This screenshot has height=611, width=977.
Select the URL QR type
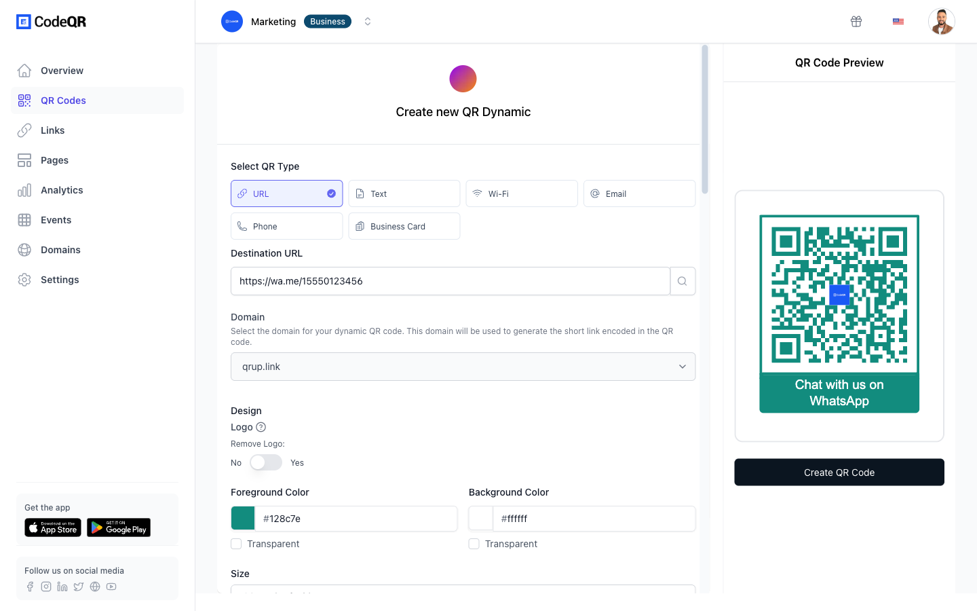point(287,193)
